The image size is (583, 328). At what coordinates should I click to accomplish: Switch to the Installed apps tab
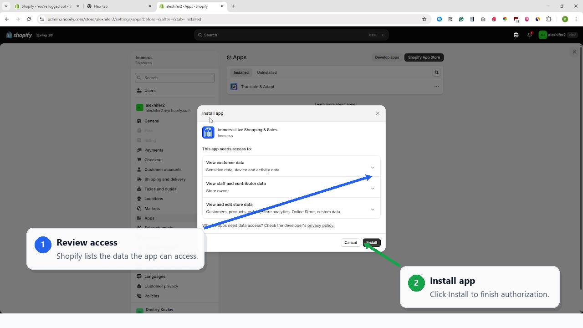tap(241, 72)
